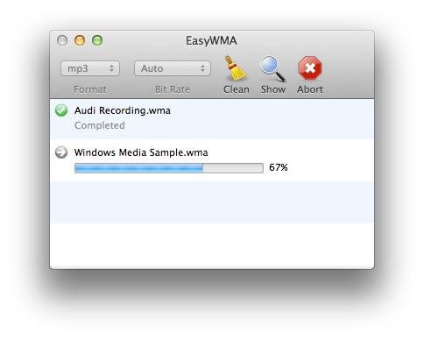Open the Auto bit rate dropdown
The height and width of the screenshot is (338, 424).
[173, 68]
